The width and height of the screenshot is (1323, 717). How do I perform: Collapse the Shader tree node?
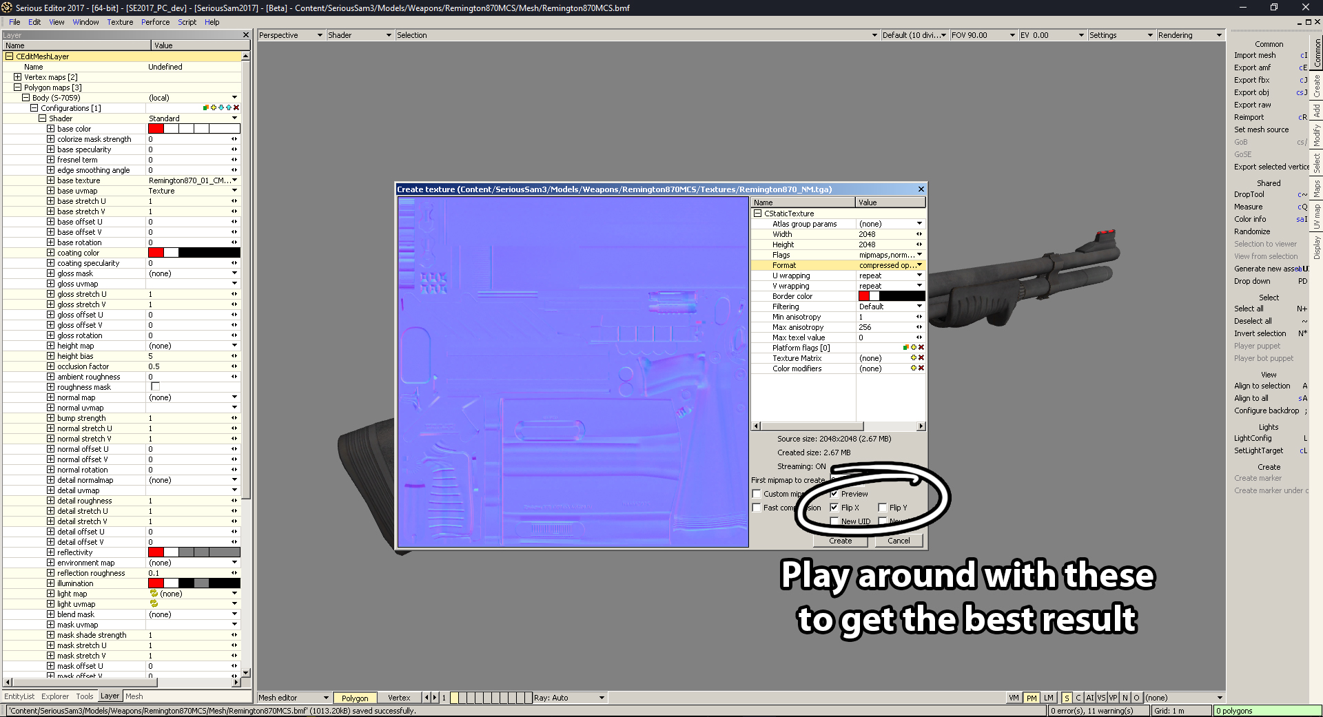point(43,118)
